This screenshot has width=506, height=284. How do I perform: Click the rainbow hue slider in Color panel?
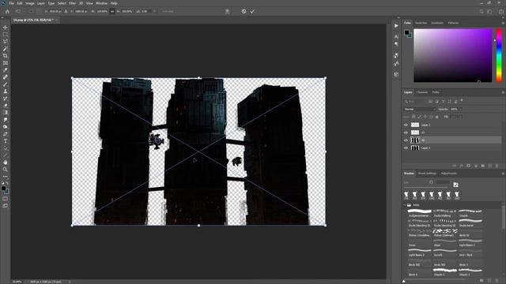click(499, 55)
